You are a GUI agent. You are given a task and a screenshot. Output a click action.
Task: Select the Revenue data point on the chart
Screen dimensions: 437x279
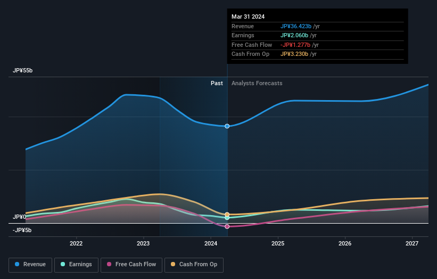227,126
